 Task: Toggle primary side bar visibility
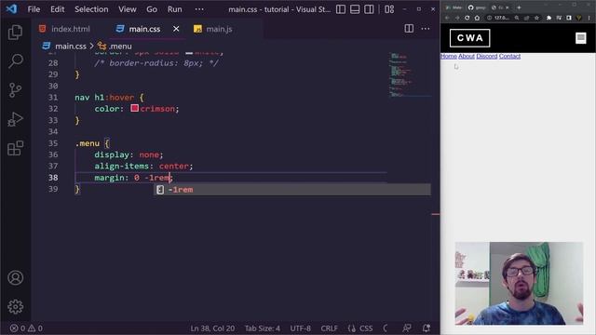point(341,9)
